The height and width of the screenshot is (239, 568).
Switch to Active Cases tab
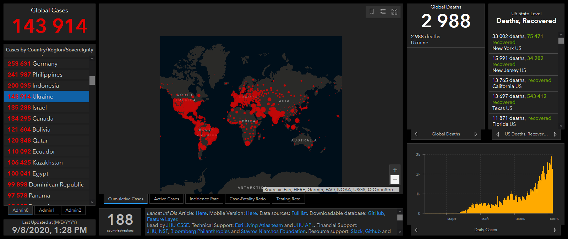[x=166, y=199]
